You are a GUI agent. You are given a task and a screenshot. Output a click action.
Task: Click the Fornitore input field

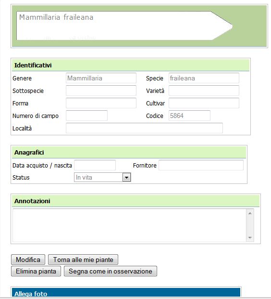(201, 165)
